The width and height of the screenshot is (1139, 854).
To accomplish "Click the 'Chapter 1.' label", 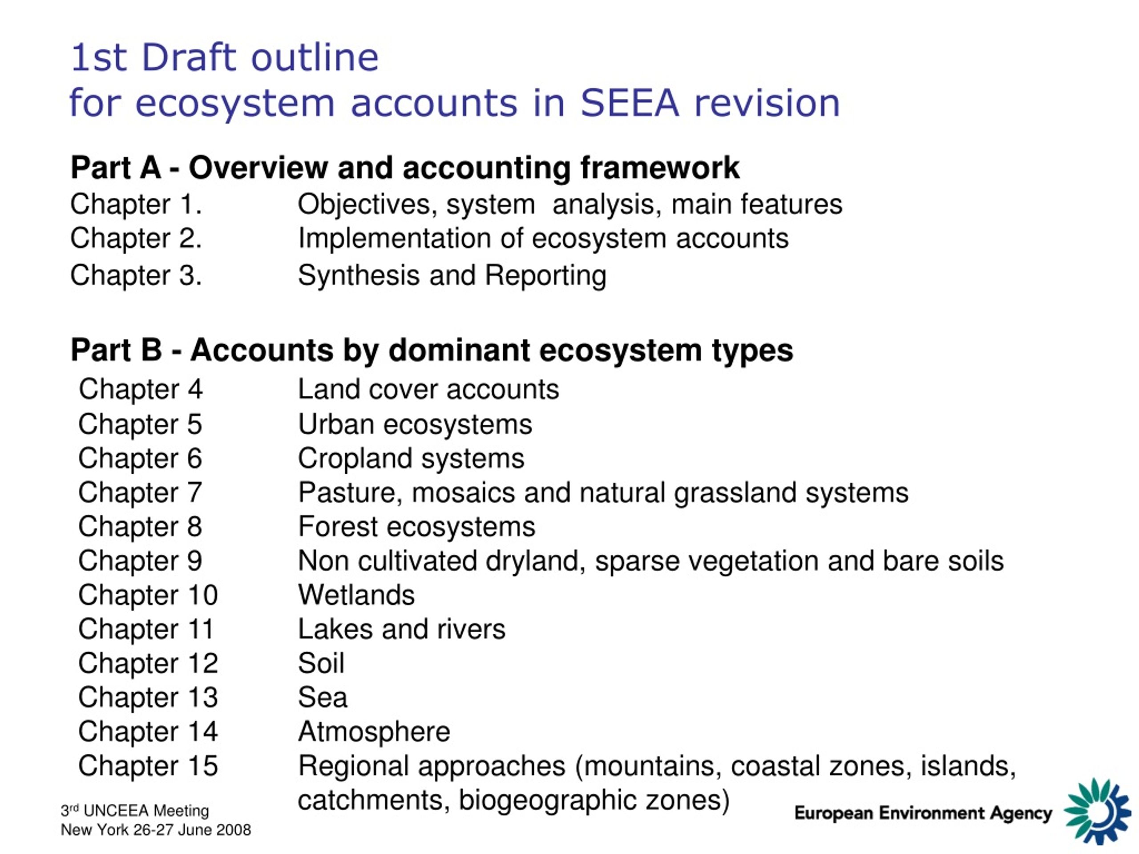I will coord(136,205).
